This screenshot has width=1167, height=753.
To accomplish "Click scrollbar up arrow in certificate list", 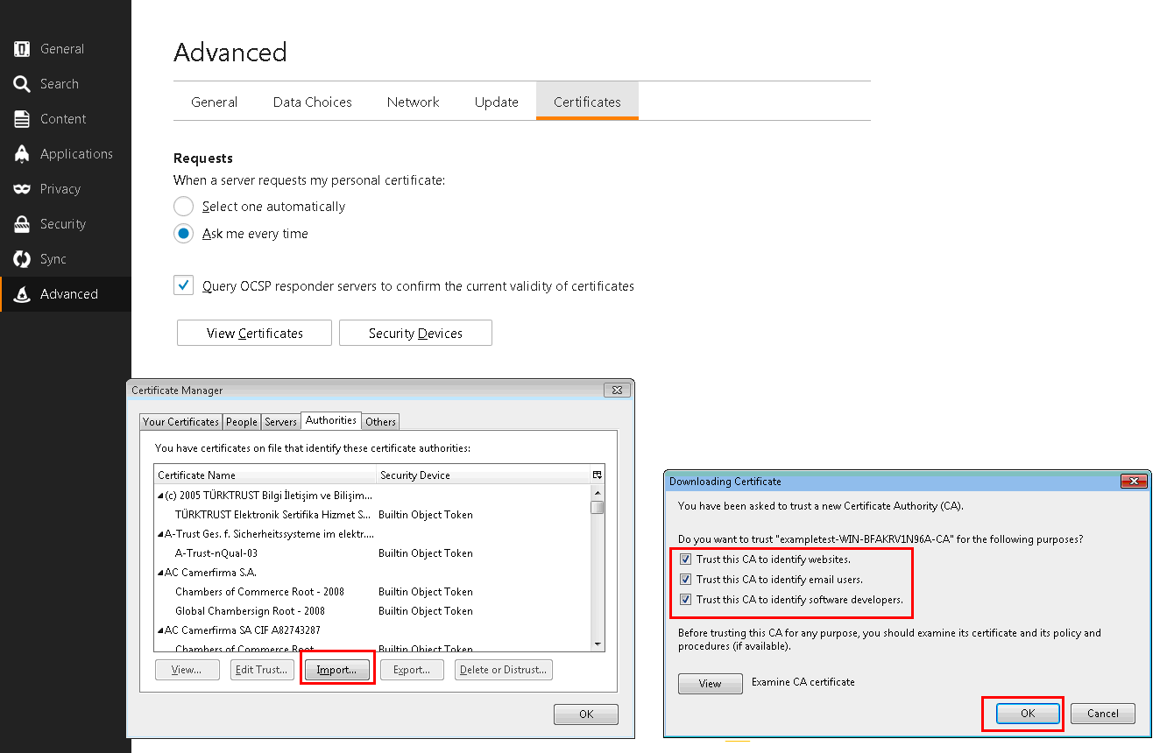I will pos(598,493).
